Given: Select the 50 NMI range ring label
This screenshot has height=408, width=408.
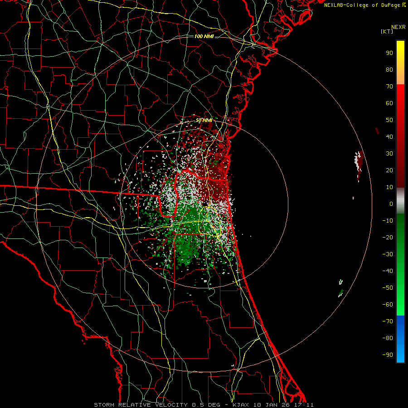Looking at the screenshot, I should pyautogui.click(x=204, y=120).
